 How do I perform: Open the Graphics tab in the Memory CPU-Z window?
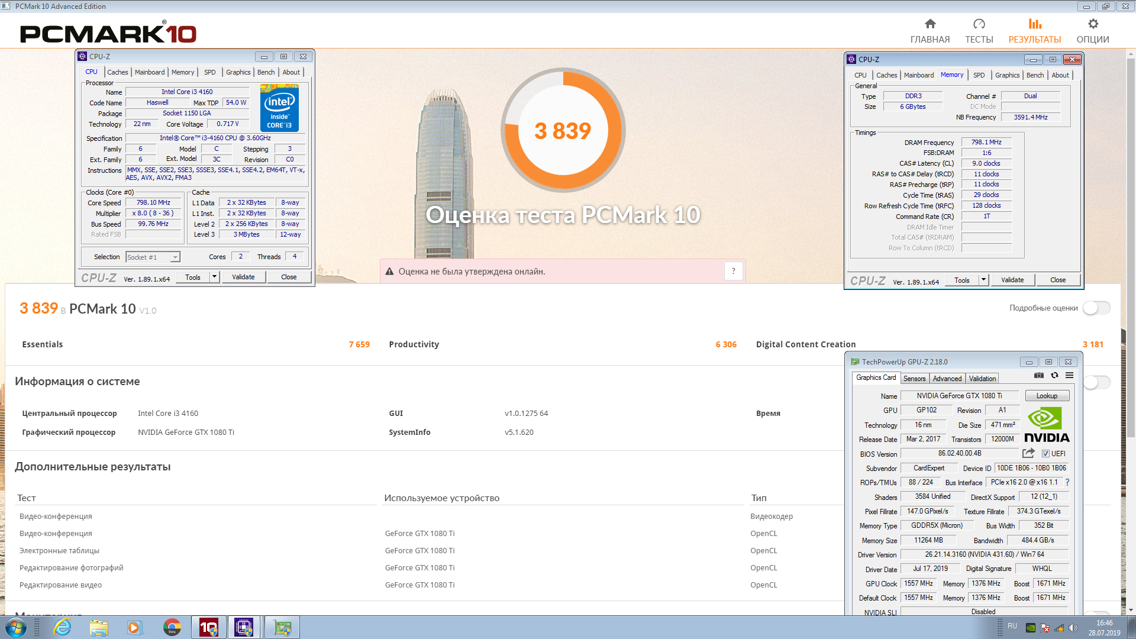coord(1007,75)
